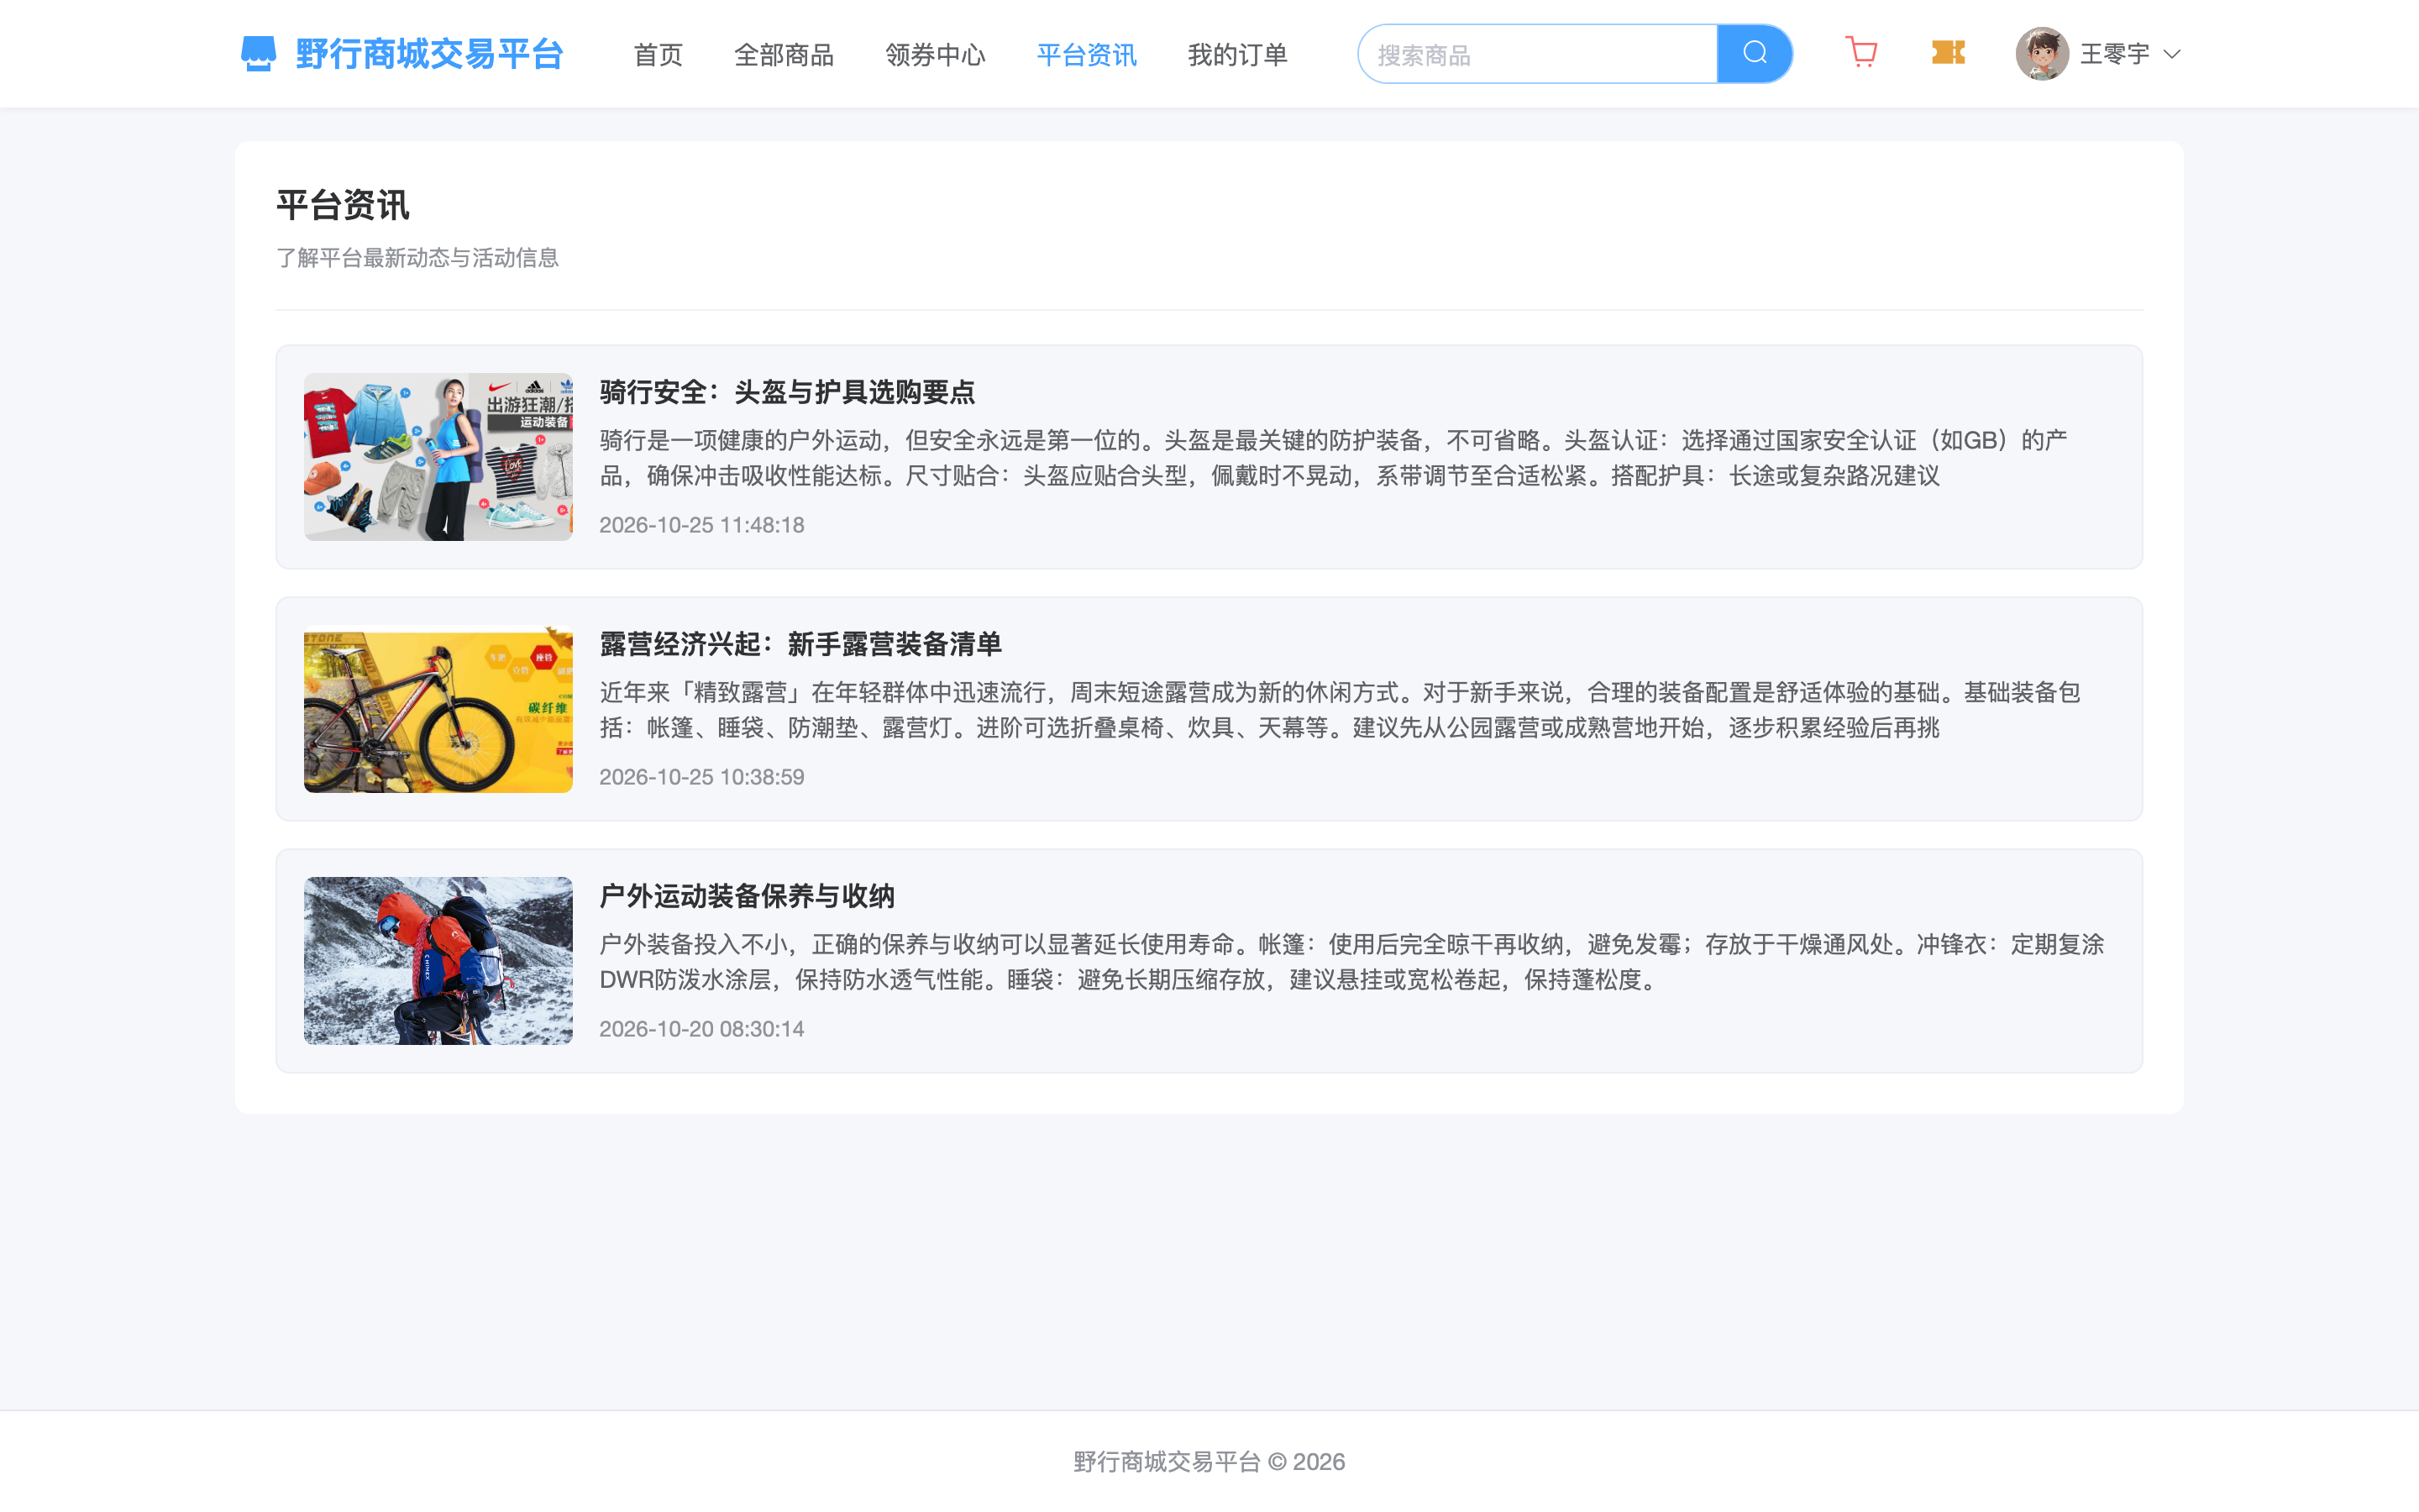Open 全部商品 menu item
The image size is (2419, 1512).
coord(784,55)
